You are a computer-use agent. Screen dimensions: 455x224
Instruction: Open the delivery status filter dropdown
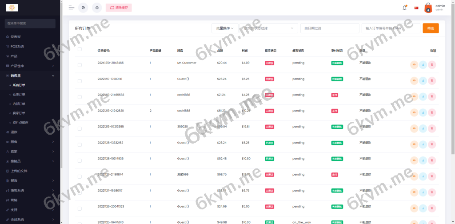270,28
